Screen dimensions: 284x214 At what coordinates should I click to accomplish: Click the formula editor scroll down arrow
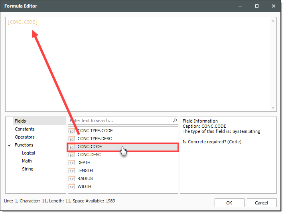(x=273, y=108)
